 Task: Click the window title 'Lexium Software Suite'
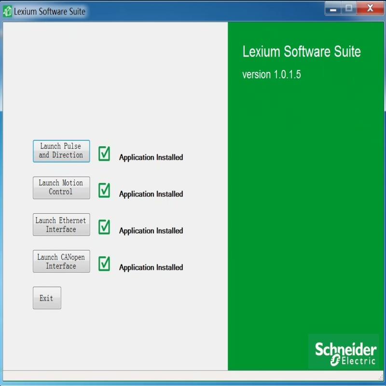coord(50,11)
